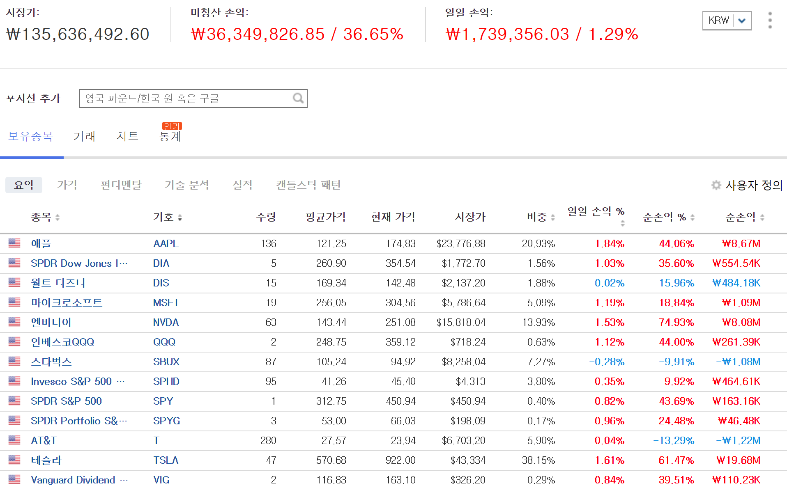This screenshot has height=490, width=787.
Task: Switch to the 거래 tab
Action: tap(84, 136)
